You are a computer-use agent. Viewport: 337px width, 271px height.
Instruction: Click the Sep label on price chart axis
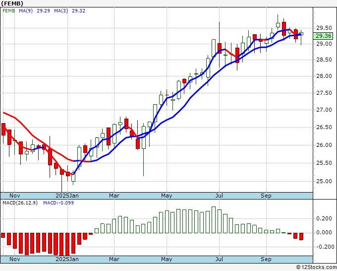pos(266,196)
